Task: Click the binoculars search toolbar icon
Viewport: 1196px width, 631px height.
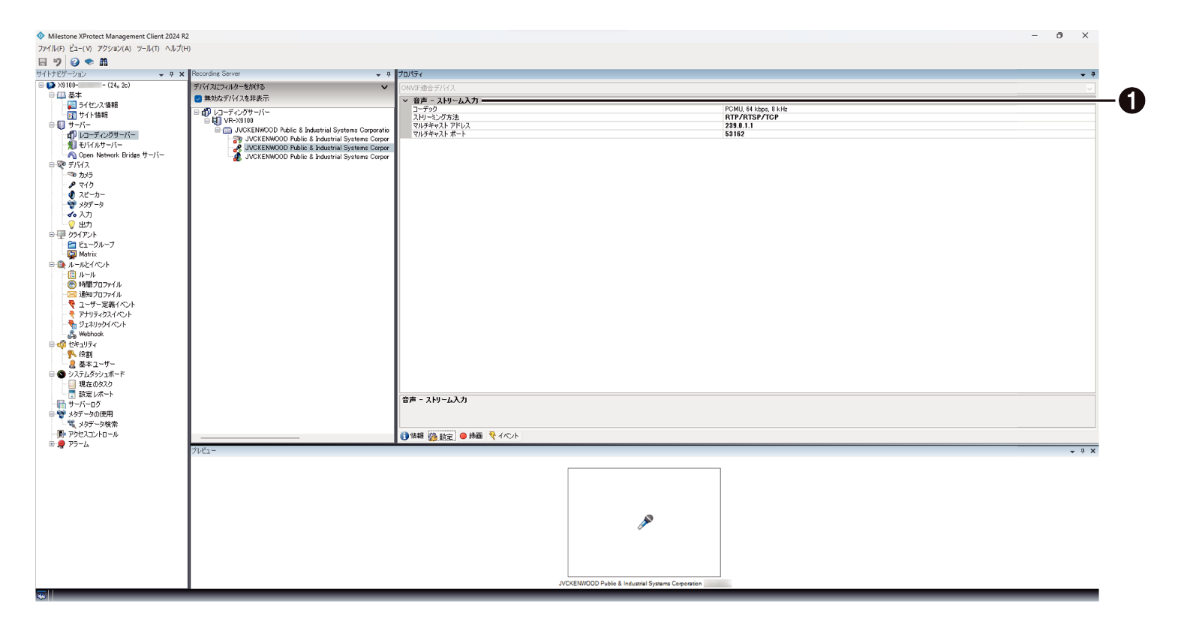Action: [104, 62]
